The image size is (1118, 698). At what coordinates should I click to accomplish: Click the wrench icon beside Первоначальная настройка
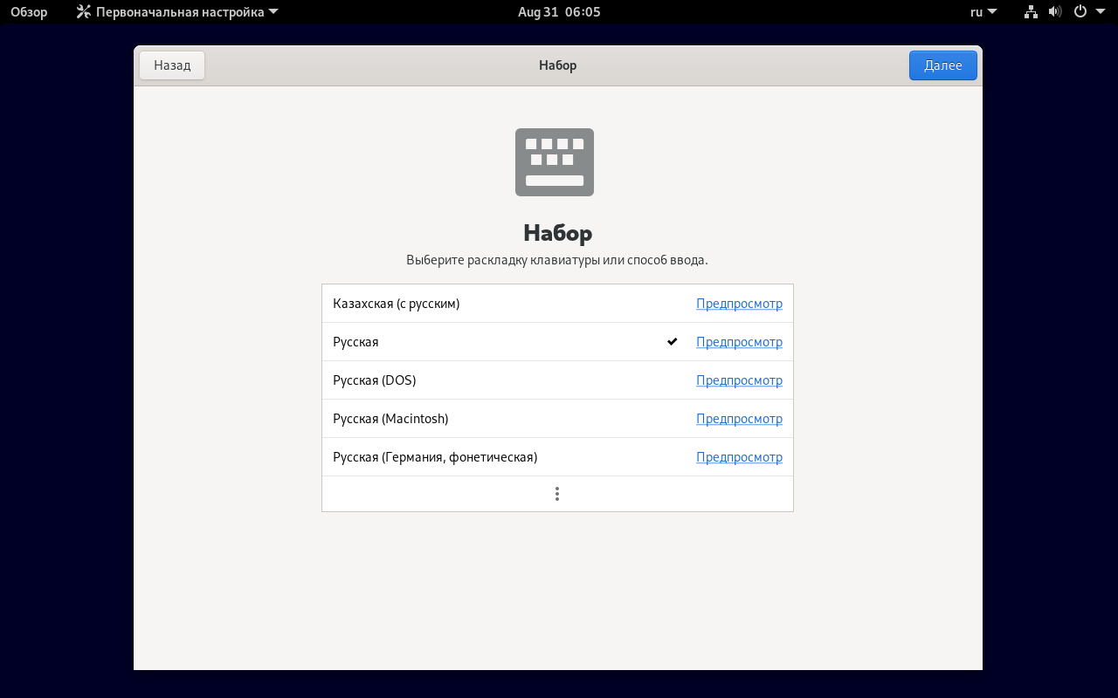tap(84, 12)
